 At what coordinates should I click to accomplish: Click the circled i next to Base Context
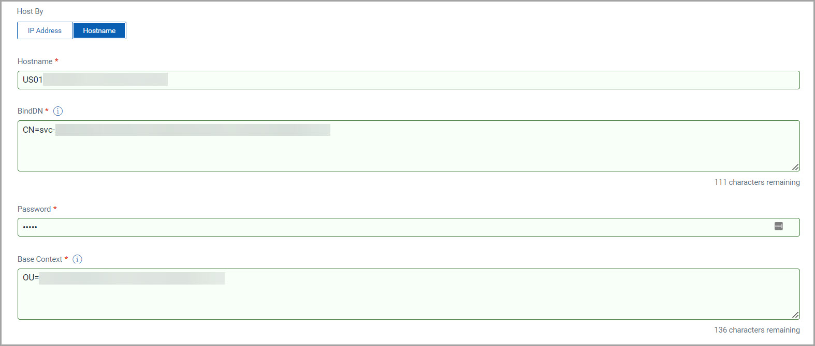(77, 259)
